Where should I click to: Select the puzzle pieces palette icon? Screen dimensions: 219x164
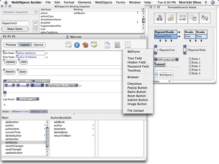pyautogui.click(x=171, y=18)
